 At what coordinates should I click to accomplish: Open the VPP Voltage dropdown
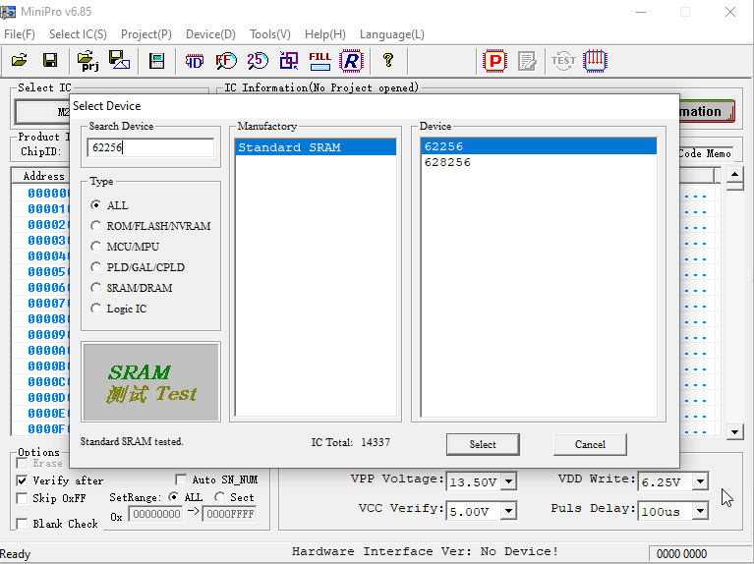(508, 481)
